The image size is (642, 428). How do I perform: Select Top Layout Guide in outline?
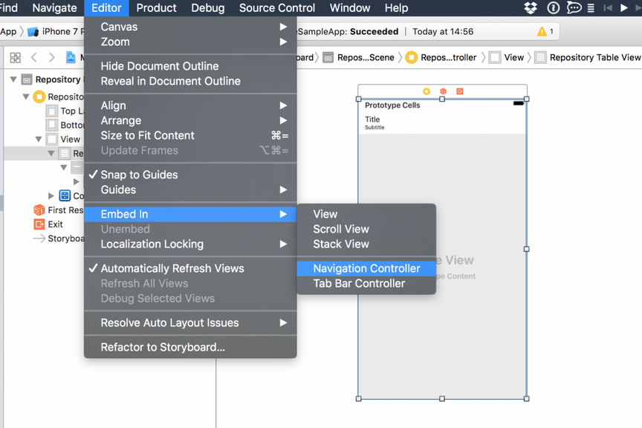click(65, 111)
